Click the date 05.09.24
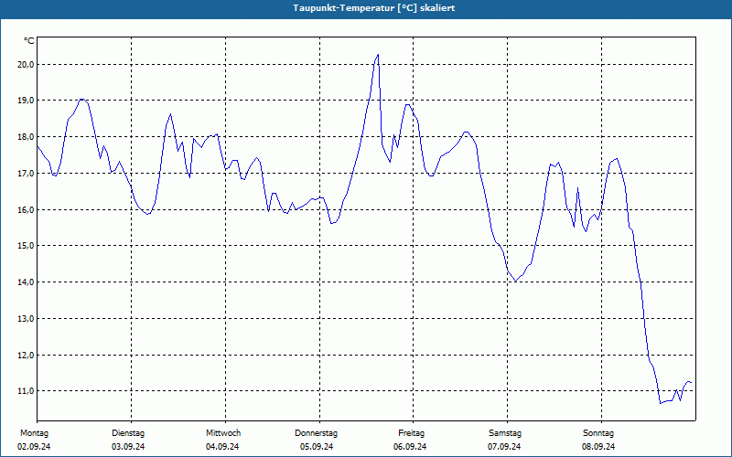This screenshot has width=732, height=457. pos(317,447)
